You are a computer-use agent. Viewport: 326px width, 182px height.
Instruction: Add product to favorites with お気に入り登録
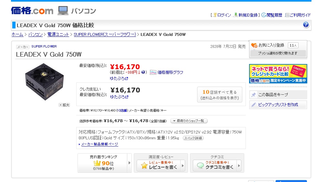pos(271,45)
